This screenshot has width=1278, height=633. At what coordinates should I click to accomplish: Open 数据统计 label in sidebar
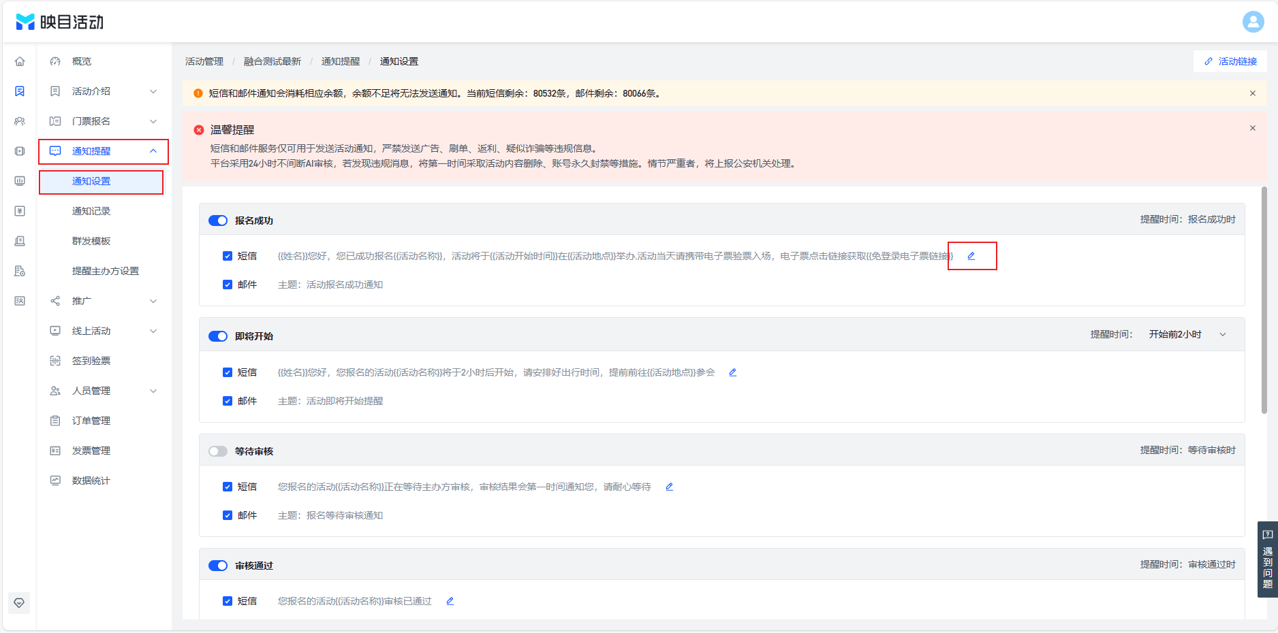[x=91, y=481]
